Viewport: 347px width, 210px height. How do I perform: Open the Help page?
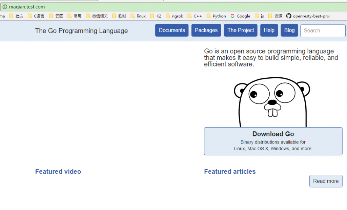(269, 30)
